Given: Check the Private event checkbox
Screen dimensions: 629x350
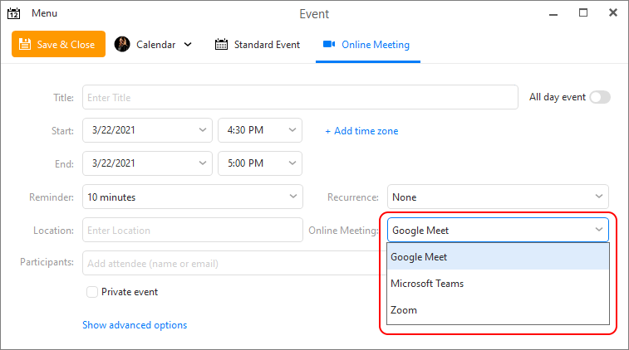Looking at the screenshot, I should 92,292.
